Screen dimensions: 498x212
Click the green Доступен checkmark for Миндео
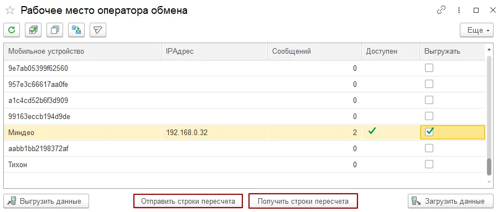tap(372, 131)
